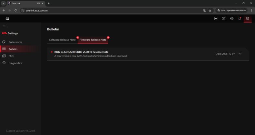Click the Bulletin page heading

53,29
